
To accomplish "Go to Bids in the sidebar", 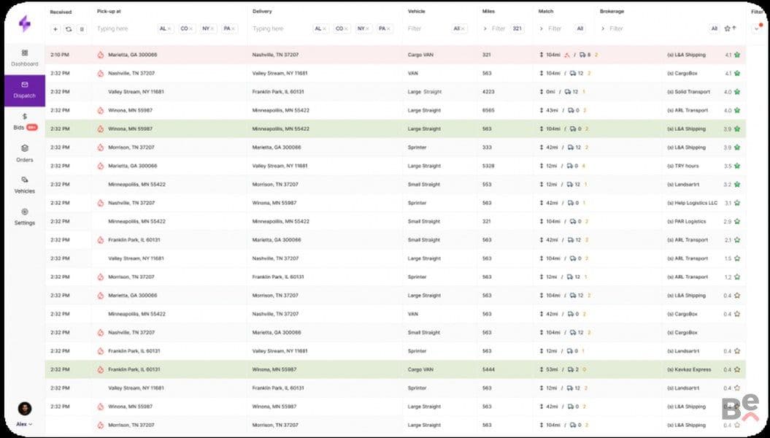I will [x=25, y=122].
